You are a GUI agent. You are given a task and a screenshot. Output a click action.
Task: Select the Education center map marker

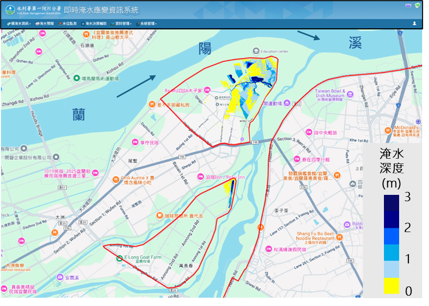click(256, 51)
